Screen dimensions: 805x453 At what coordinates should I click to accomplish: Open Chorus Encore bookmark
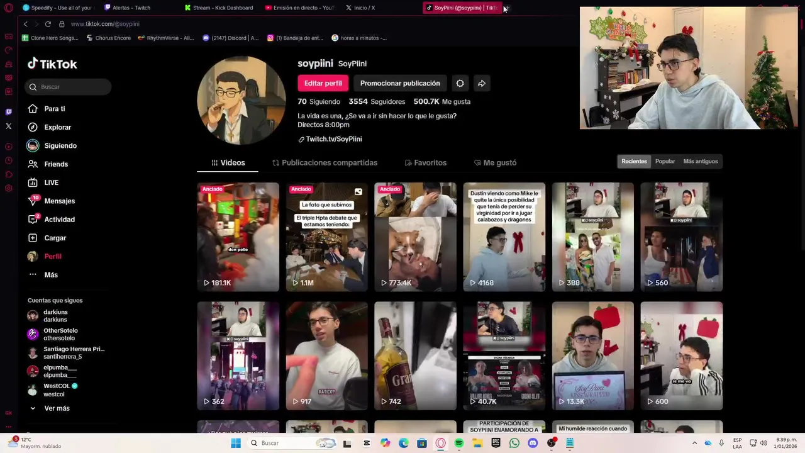tap(108, 38)
